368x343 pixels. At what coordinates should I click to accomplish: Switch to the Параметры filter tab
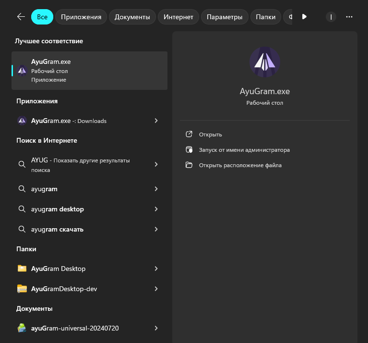[225, 17]
